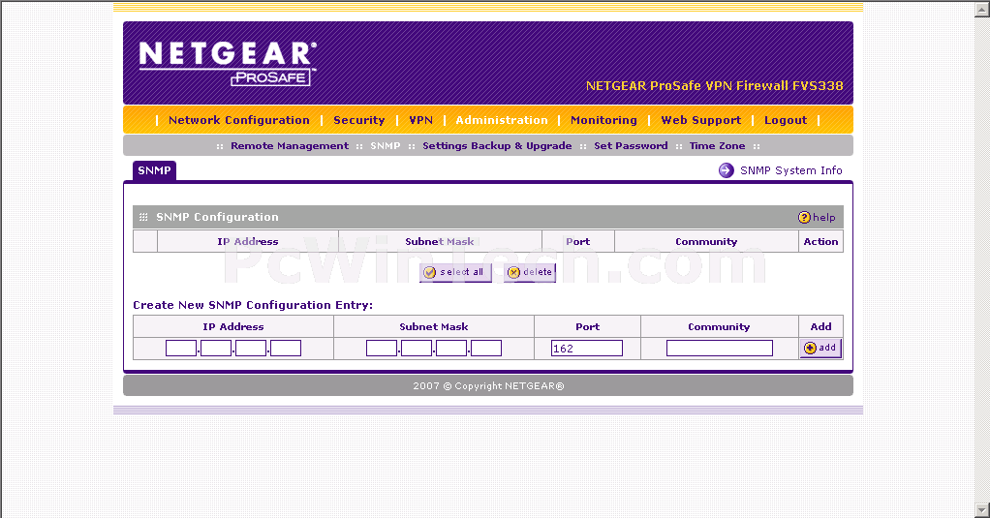
Task: Click the delete button
Action: (531, 272)
